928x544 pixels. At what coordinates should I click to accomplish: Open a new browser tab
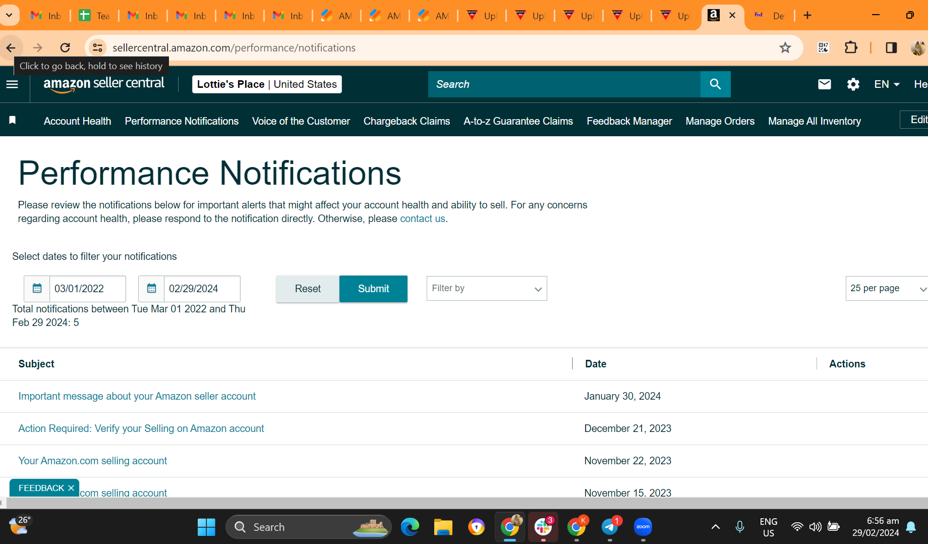[807, 16]
